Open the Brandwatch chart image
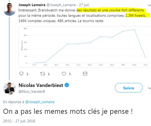Viewport: 151px width, 126px height. coord(85,47)
